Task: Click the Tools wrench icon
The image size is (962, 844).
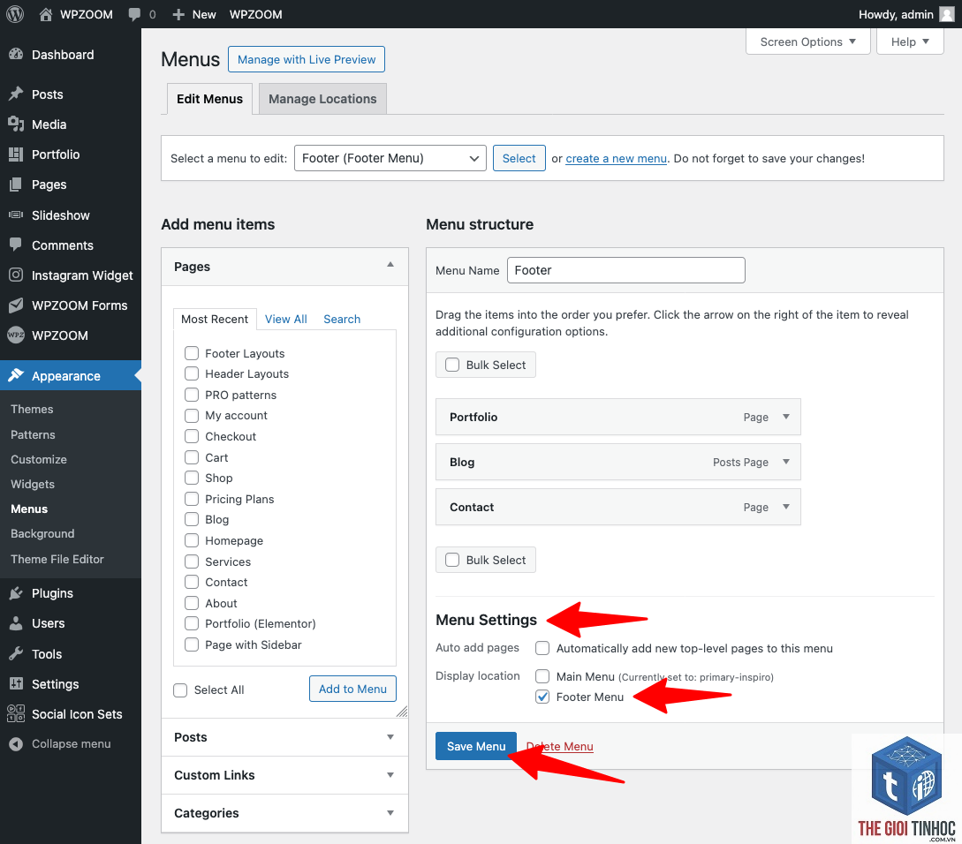Action: pyautogui.click(x=16, y=653)
